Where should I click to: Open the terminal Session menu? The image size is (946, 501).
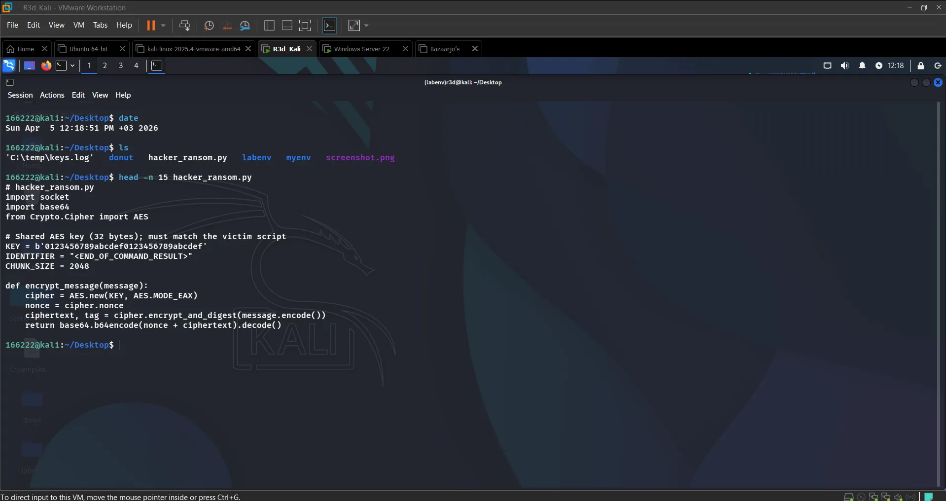[x=20, y=95]
